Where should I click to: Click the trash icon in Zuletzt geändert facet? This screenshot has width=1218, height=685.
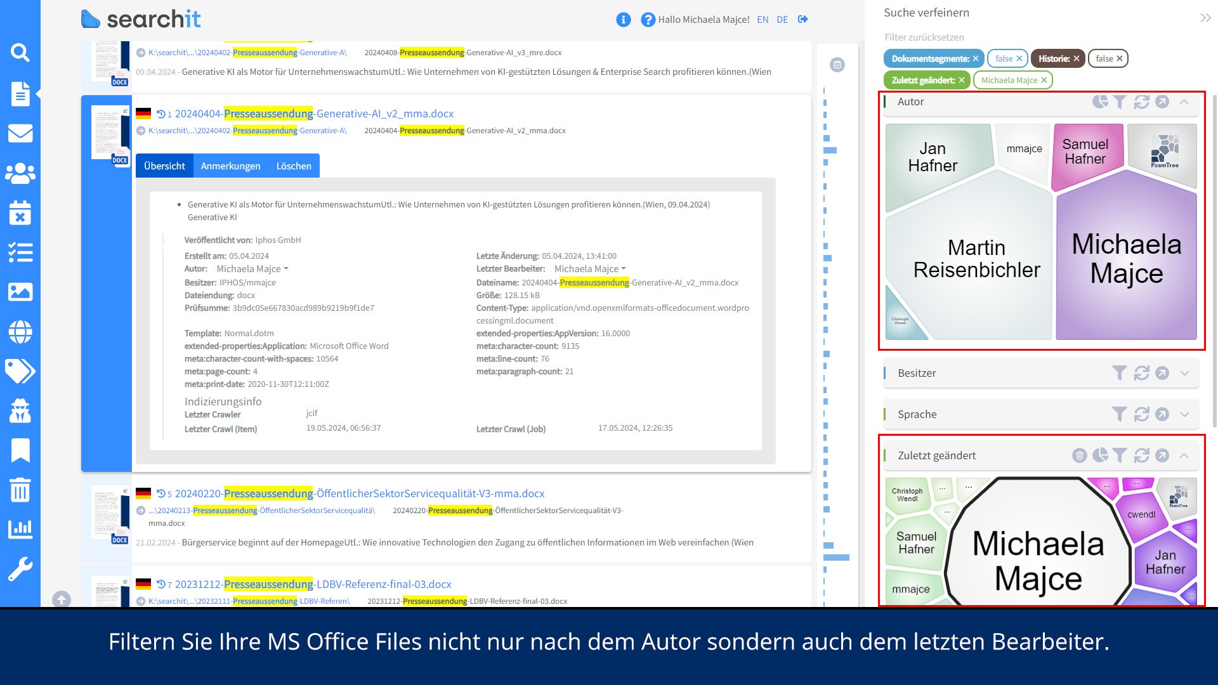tap(1080, 455)
